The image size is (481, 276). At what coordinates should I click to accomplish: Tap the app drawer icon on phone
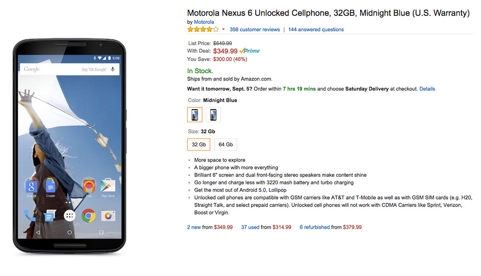point(70,215)
